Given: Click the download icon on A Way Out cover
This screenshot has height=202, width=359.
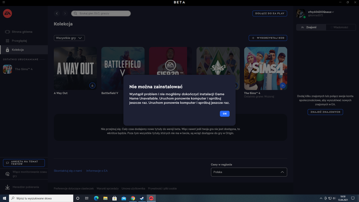Looking at the screenshot, I should click(92, 85).
